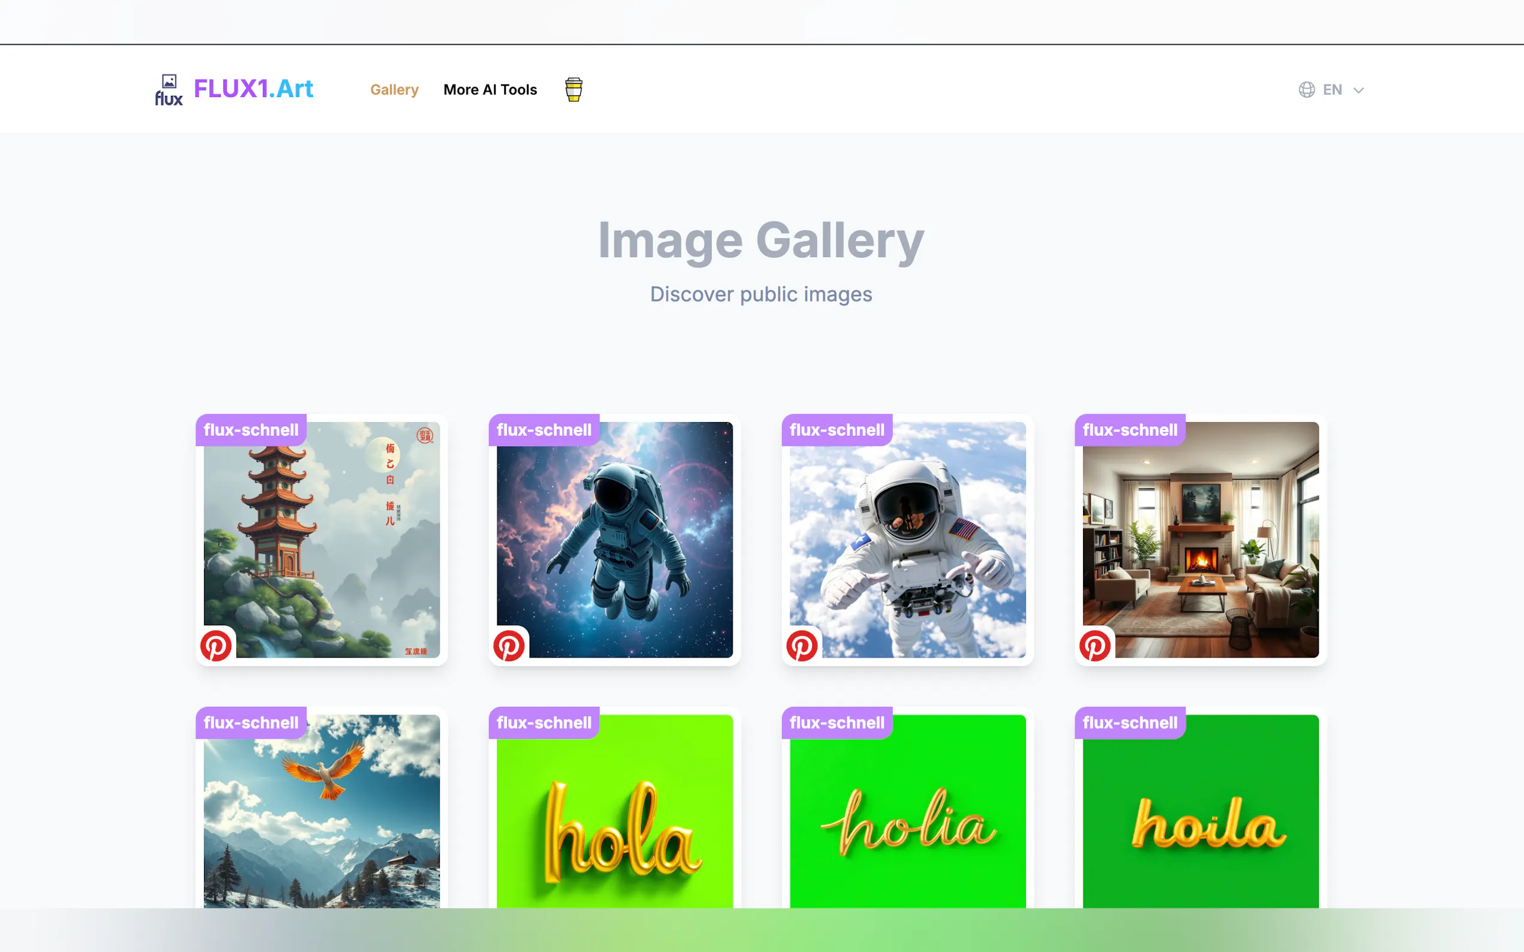Open the coffee cup donation icon
The width and height of the screenshot is (1524, 952).
click(x=574, y=89)
